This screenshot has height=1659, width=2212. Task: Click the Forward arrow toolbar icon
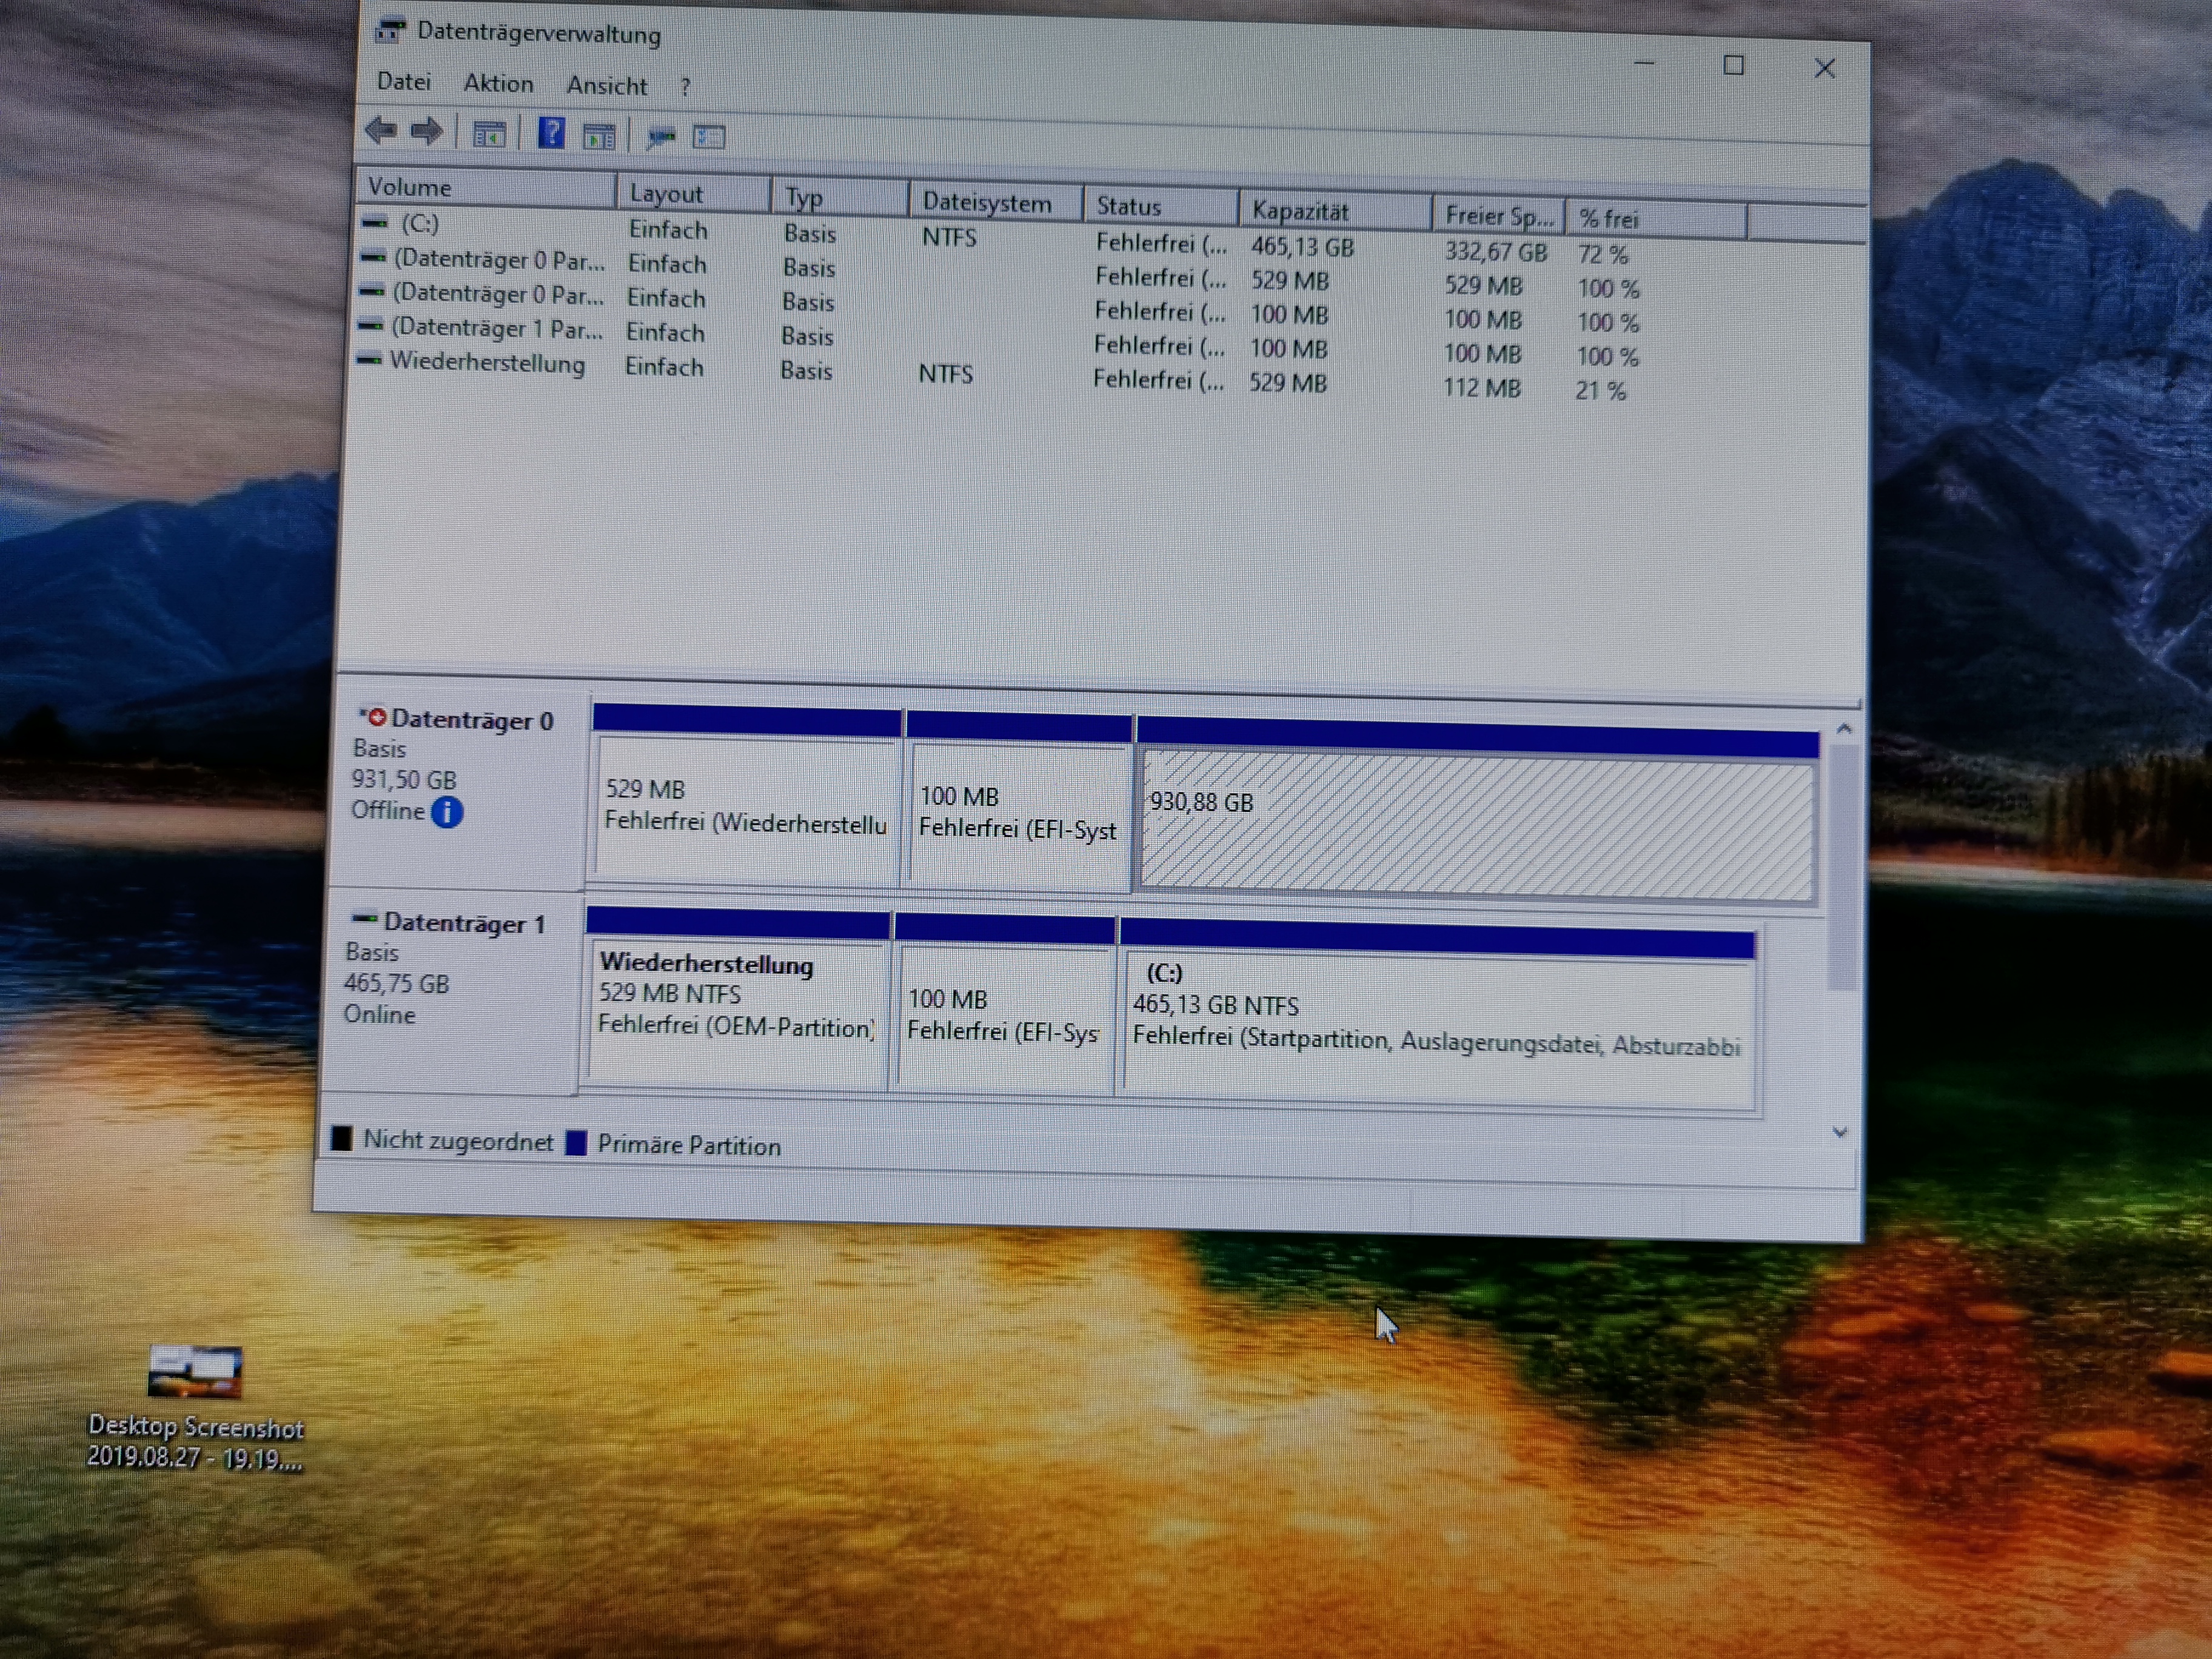click(427, 131)
